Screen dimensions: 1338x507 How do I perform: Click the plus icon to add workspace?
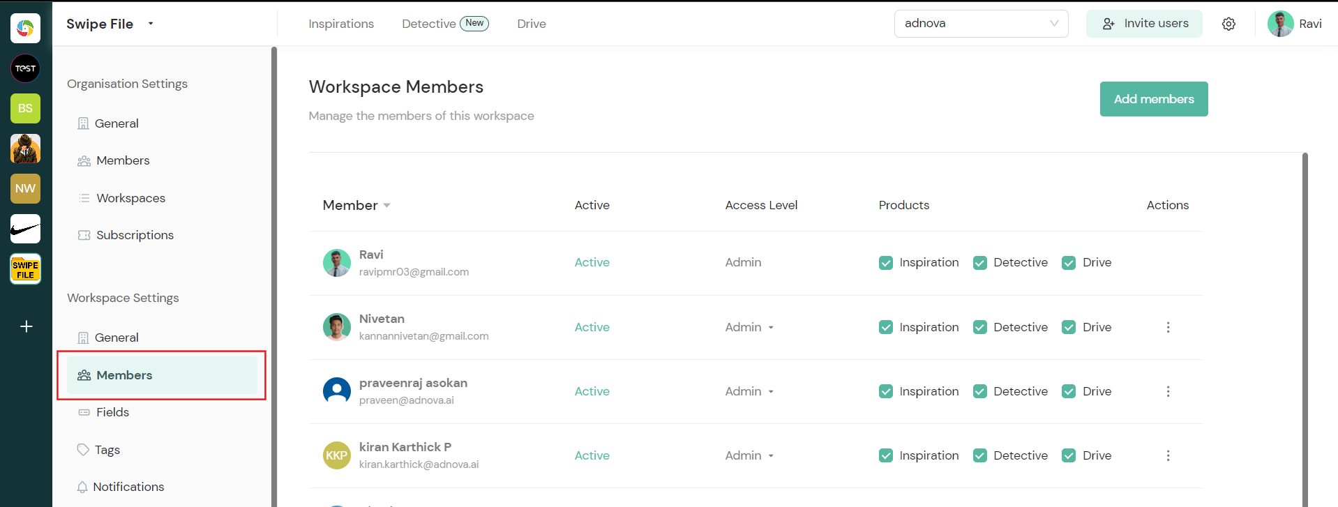tap(27, 326)
